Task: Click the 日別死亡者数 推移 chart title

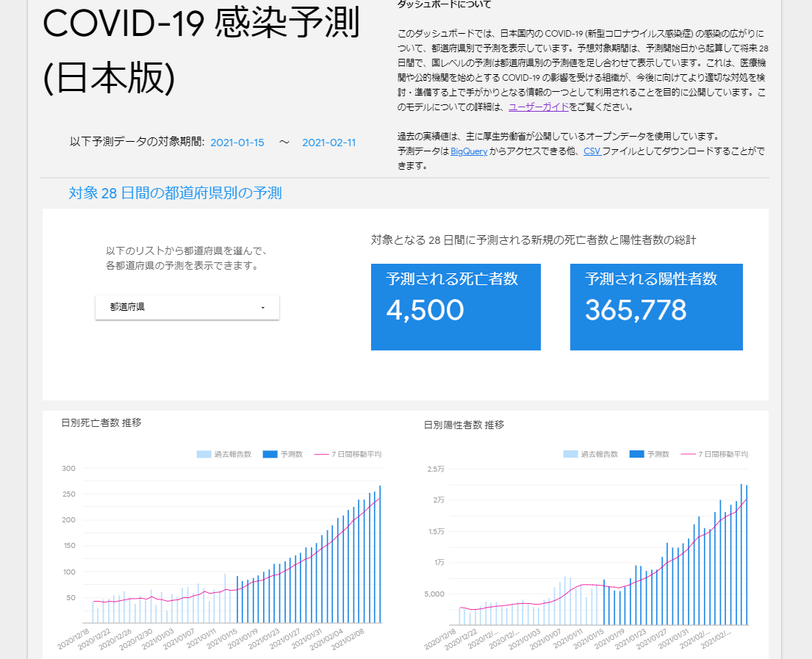Action: (101, 422)
